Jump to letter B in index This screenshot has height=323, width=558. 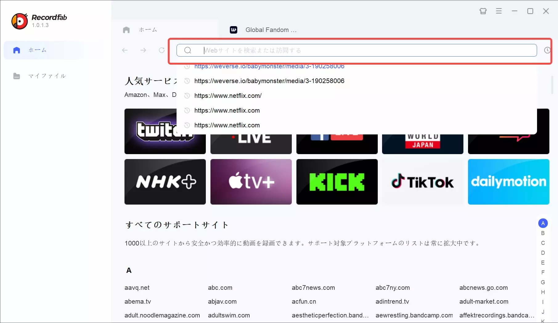(543, 233)
